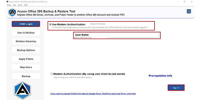Screen dimensions: 201x100
Task: Open the Buy menu
Action: click(15, 5)
